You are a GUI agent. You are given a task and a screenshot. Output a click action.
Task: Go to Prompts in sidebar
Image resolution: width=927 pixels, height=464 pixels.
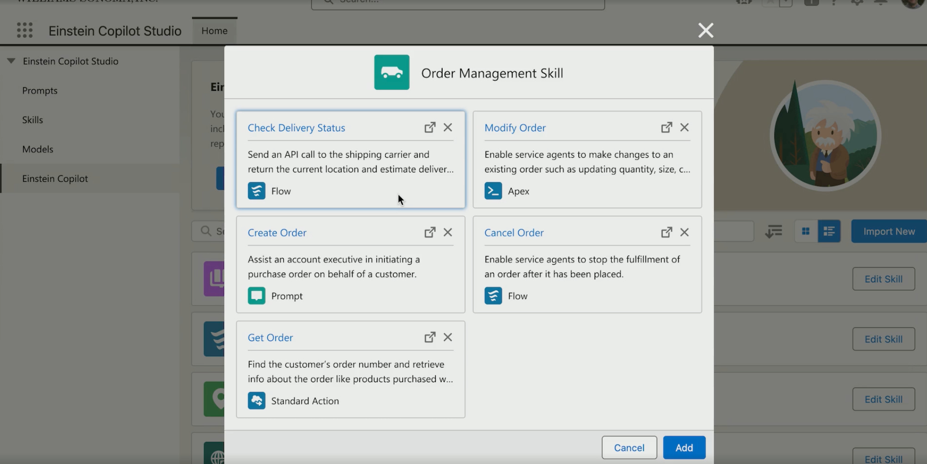tap(40, 91)
